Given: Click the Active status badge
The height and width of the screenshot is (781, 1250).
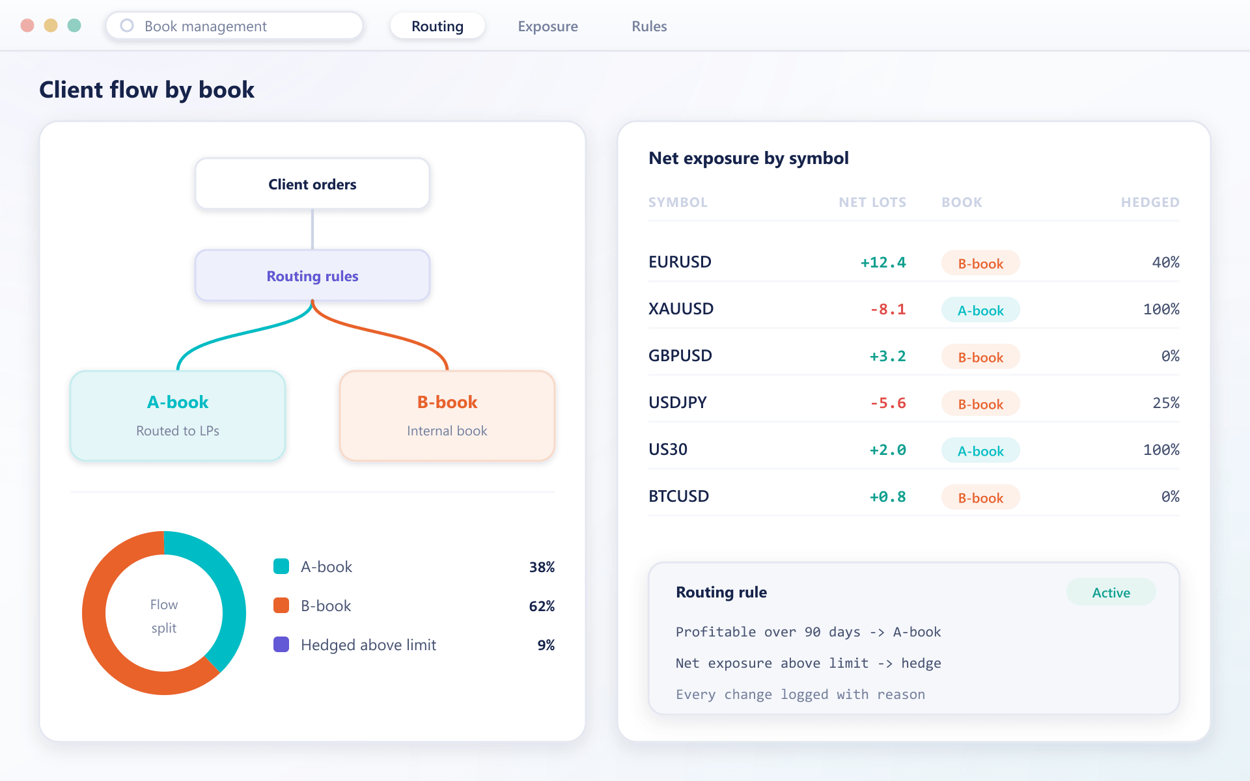Looking at the screenshot, I should point(1111,592).
